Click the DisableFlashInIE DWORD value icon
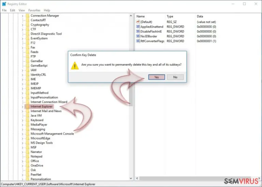 138,31
